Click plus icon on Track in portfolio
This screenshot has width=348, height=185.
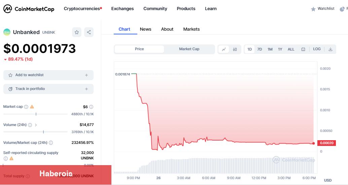pyautogui.click(x=86, y=89)
